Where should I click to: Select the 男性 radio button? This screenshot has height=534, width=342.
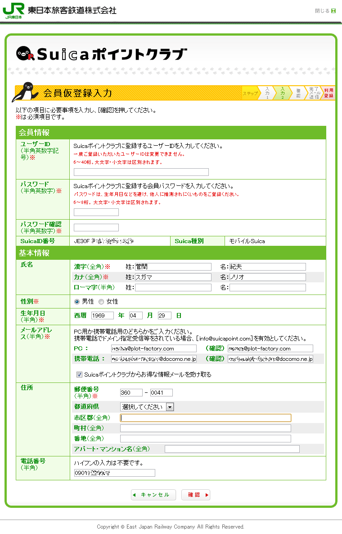(x=77, y=302)
